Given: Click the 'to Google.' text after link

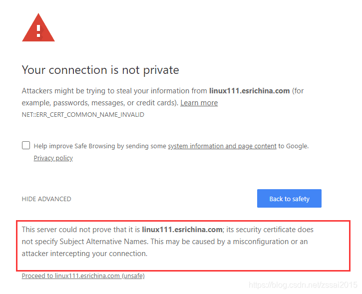Looking at the screenshot, I should click(294, 146).
